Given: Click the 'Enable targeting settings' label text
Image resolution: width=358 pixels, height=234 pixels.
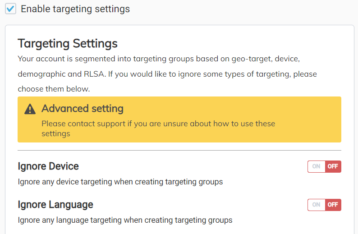Looking at the screenshot, I should tap(75, 9).
